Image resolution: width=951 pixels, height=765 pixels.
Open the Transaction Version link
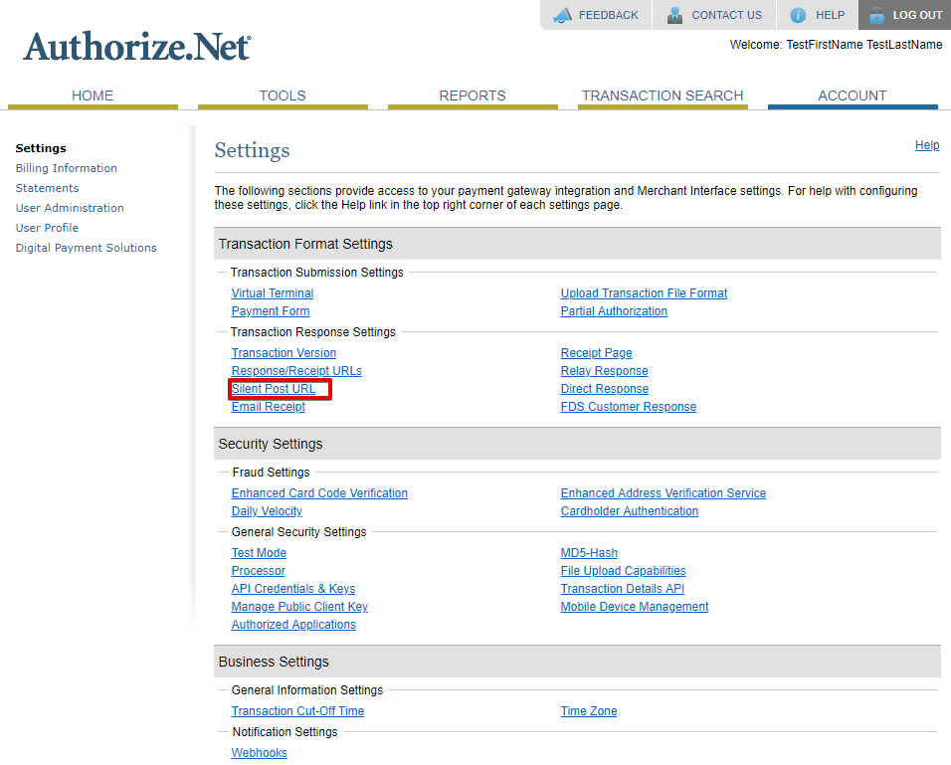coord(284,353)
